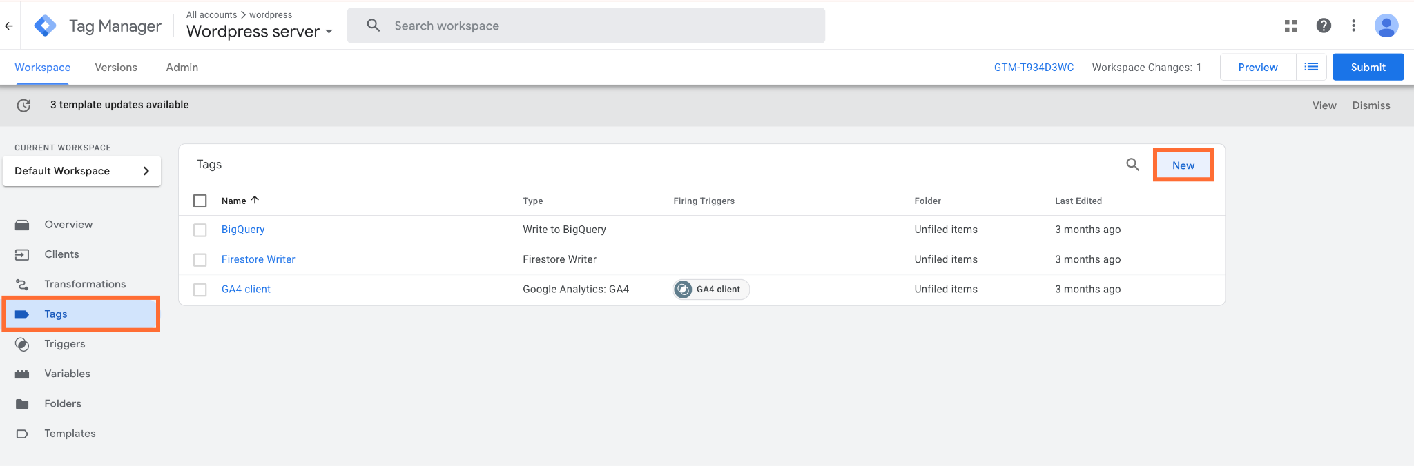Click the Triggers sidebar icon
Screen dimensions: 1414x466
22,344
